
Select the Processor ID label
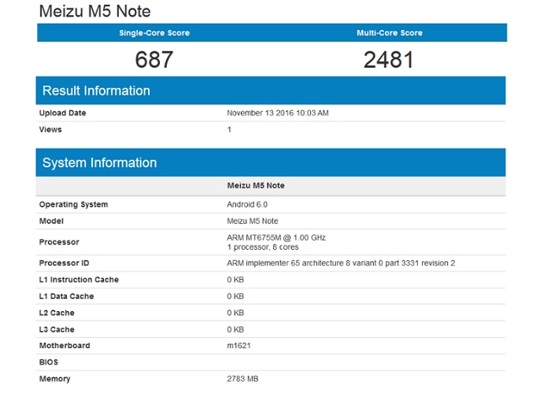coord(64,263)
